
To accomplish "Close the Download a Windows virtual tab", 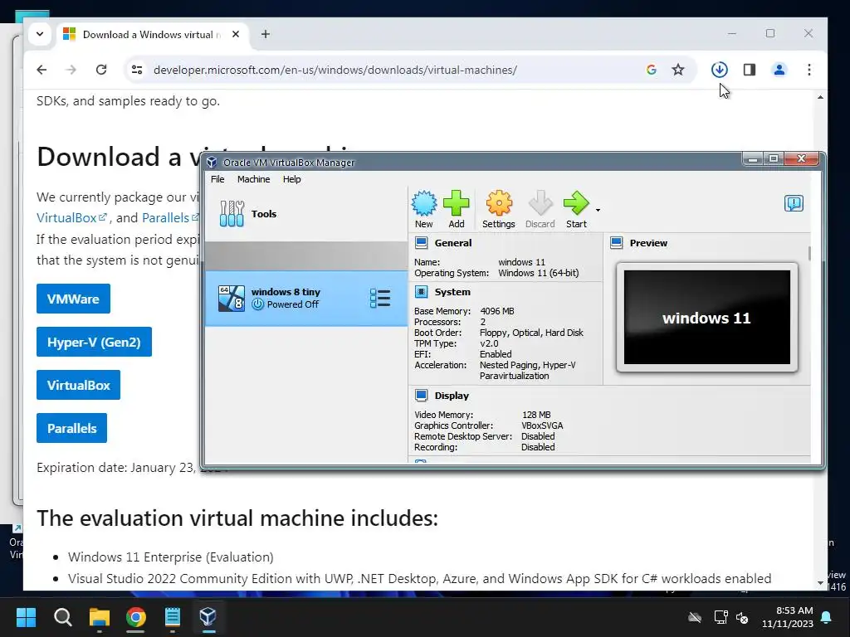I will tap(236, 34).
